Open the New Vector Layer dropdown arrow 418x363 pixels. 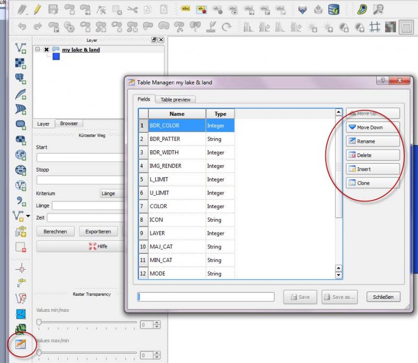tap(28, 215)
